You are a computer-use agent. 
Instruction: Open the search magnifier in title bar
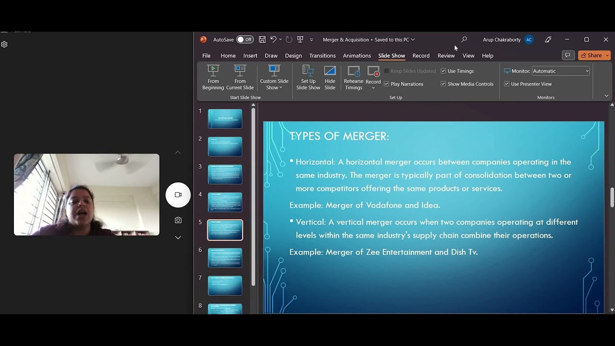tap(464, 39)
